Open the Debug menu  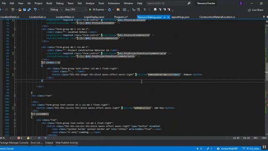pos(59,3)
